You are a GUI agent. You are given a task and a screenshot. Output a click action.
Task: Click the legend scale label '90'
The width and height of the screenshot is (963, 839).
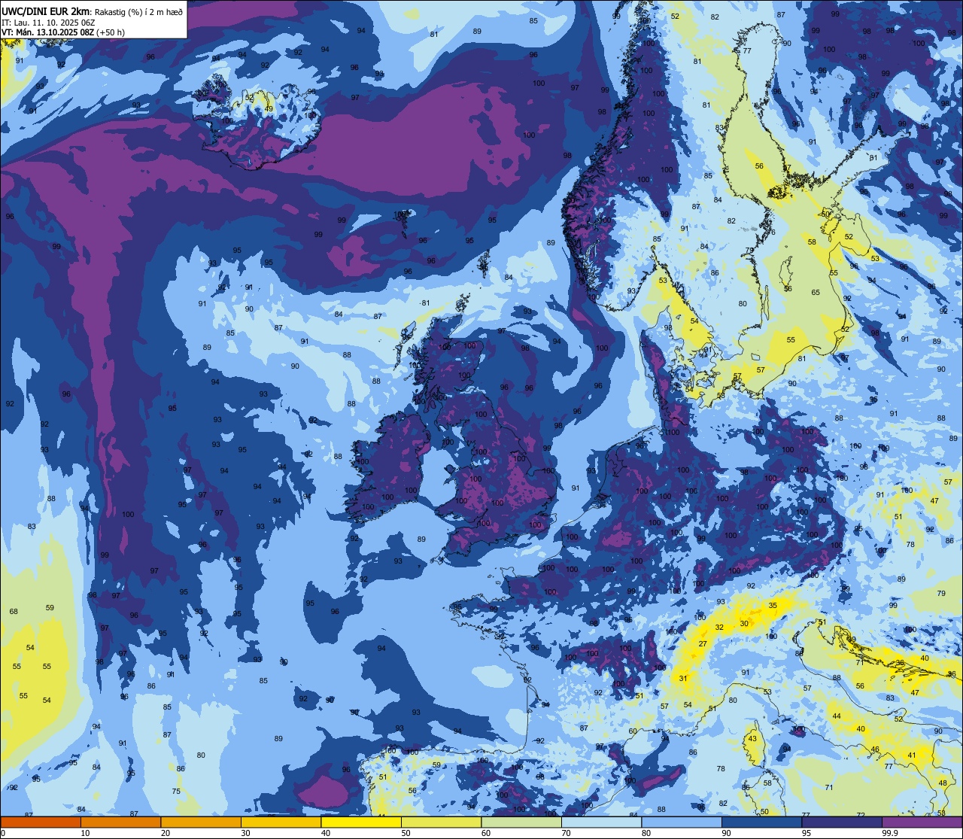click(x=726, y=833)
